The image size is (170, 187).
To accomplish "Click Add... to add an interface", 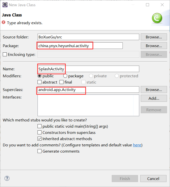I will pos(154,98).
